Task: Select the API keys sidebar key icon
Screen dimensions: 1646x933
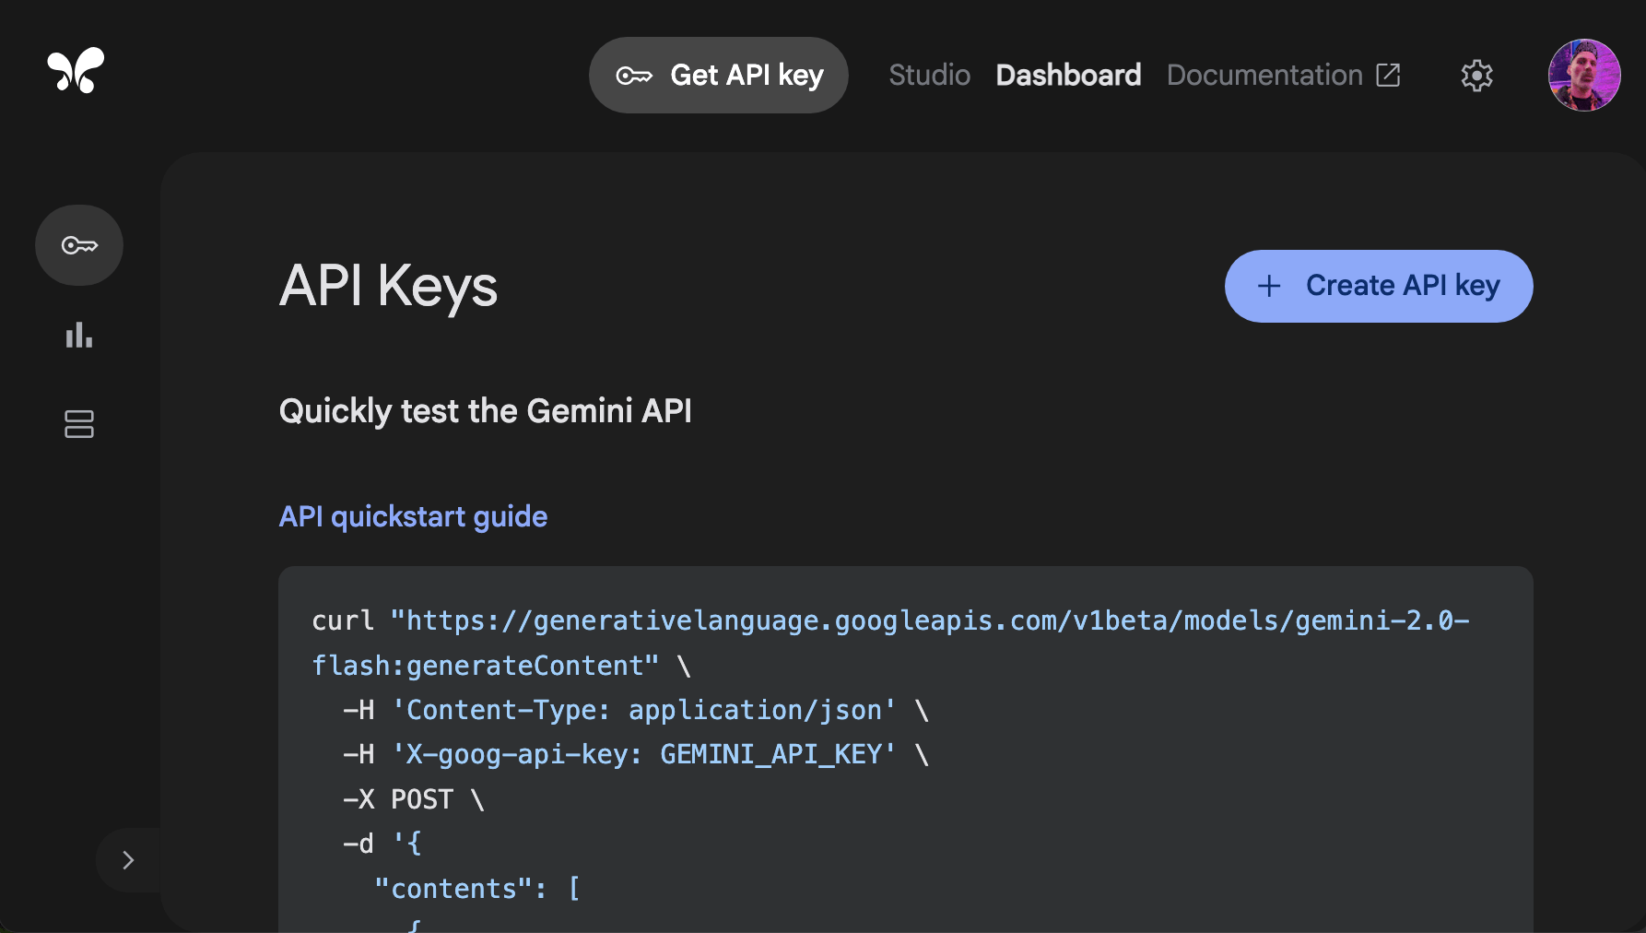Action: tap(79, 245)
